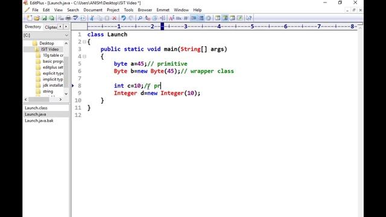
Task: Click the scissors Cut icon
Action: pyautogui.click(x=92, y=18)
